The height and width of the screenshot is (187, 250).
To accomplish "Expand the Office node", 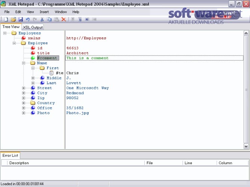I will tap(24, 108).
